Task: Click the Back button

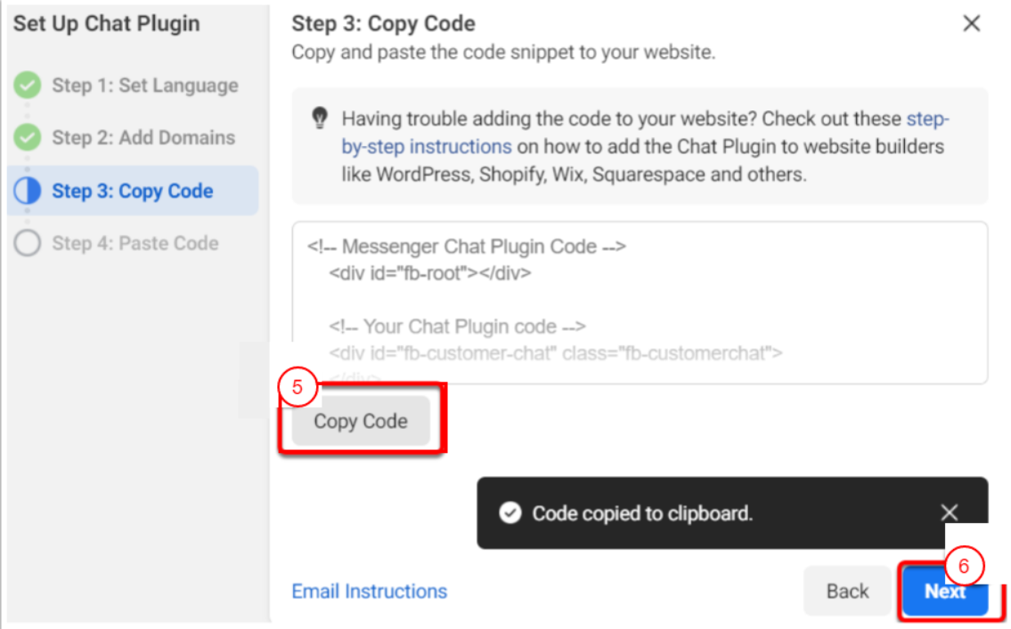Action: [847, 592]
